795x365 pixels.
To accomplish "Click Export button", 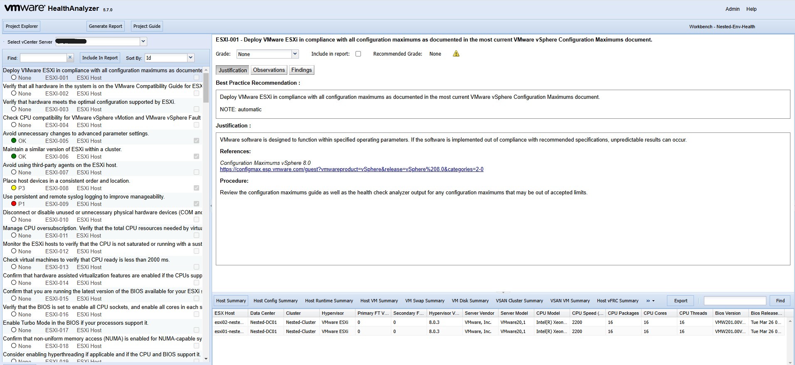I will pyautogui.click(x=681, y=301).
